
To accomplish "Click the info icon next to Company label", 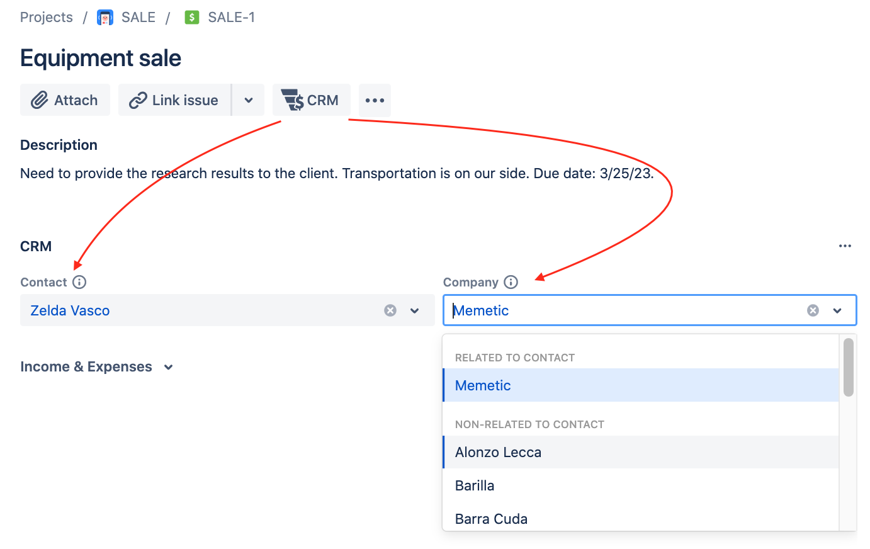I will [x=511, y=282].
